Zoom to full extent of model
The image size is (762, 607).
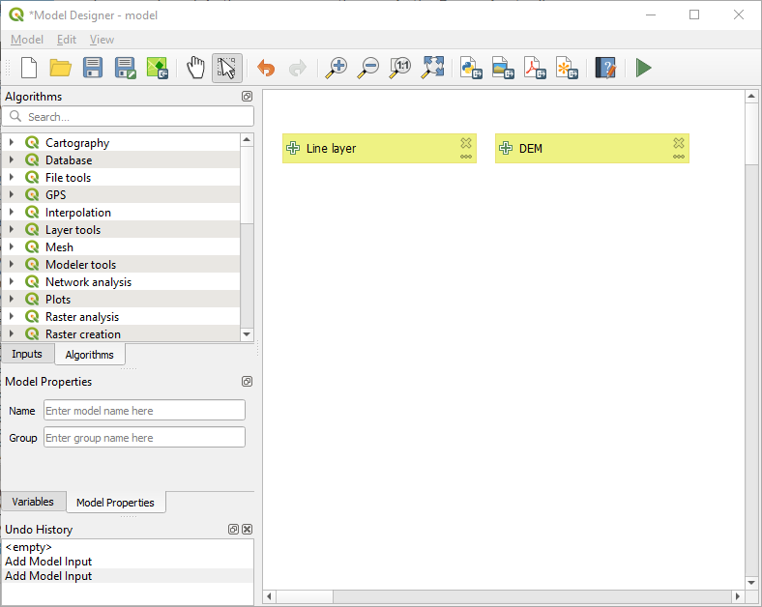point(433,68)
